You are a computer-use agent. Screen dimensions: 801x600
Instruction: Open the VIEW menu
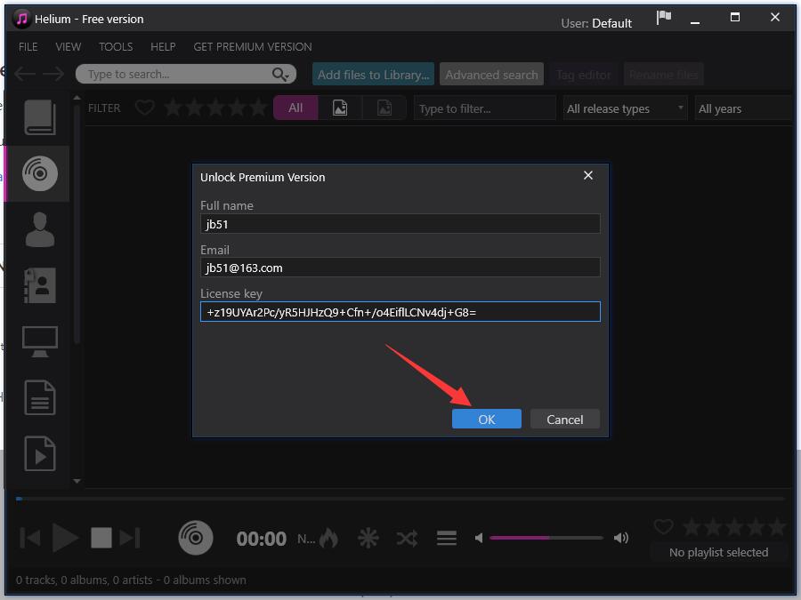point(68,46)
